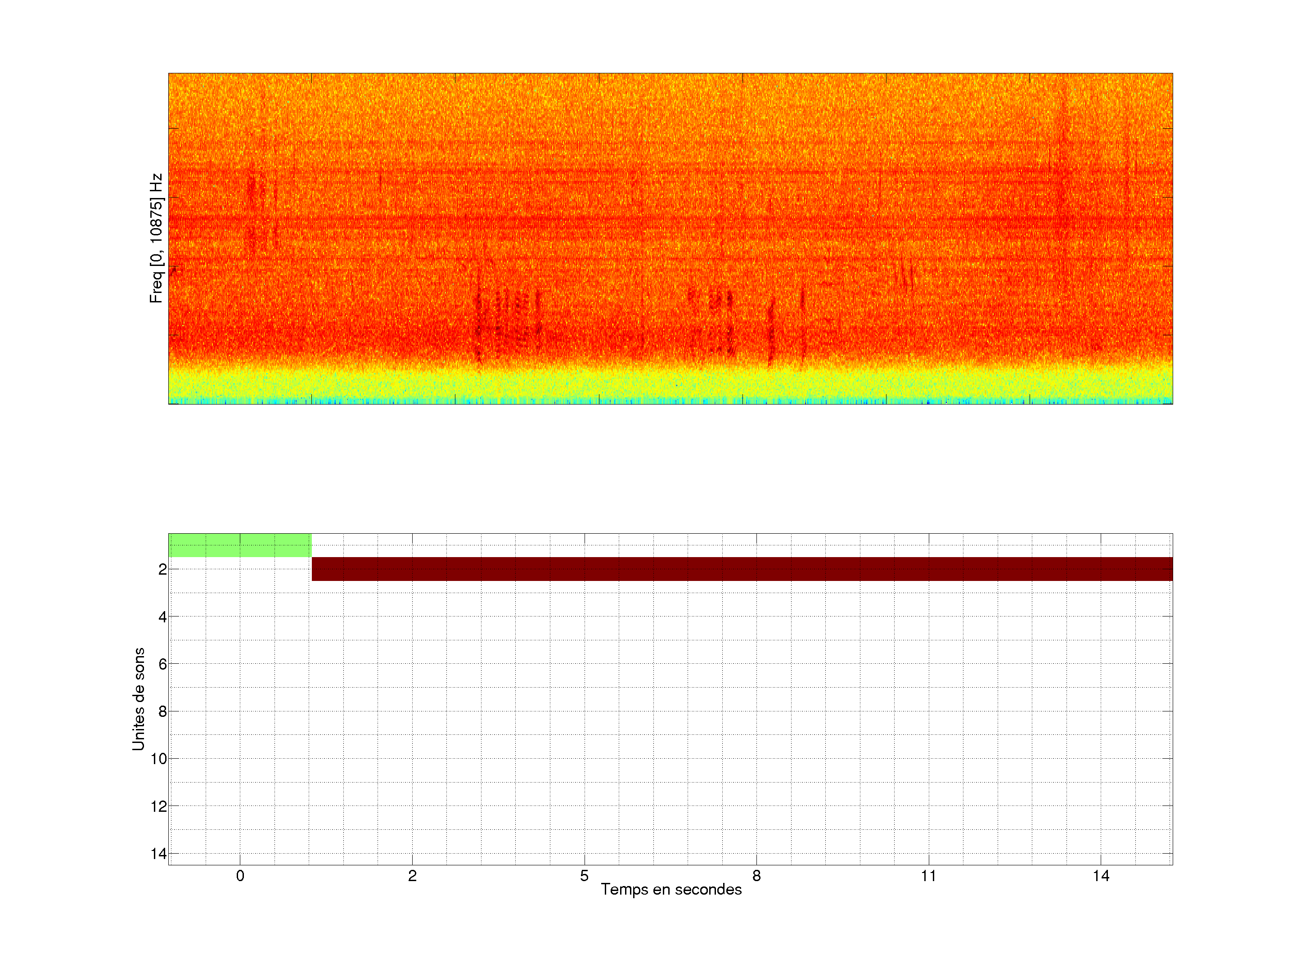This screenshot has width=1296, height=972.
Task: Click the sound unit axis label '14' at bottom
Action: (159, 854)
